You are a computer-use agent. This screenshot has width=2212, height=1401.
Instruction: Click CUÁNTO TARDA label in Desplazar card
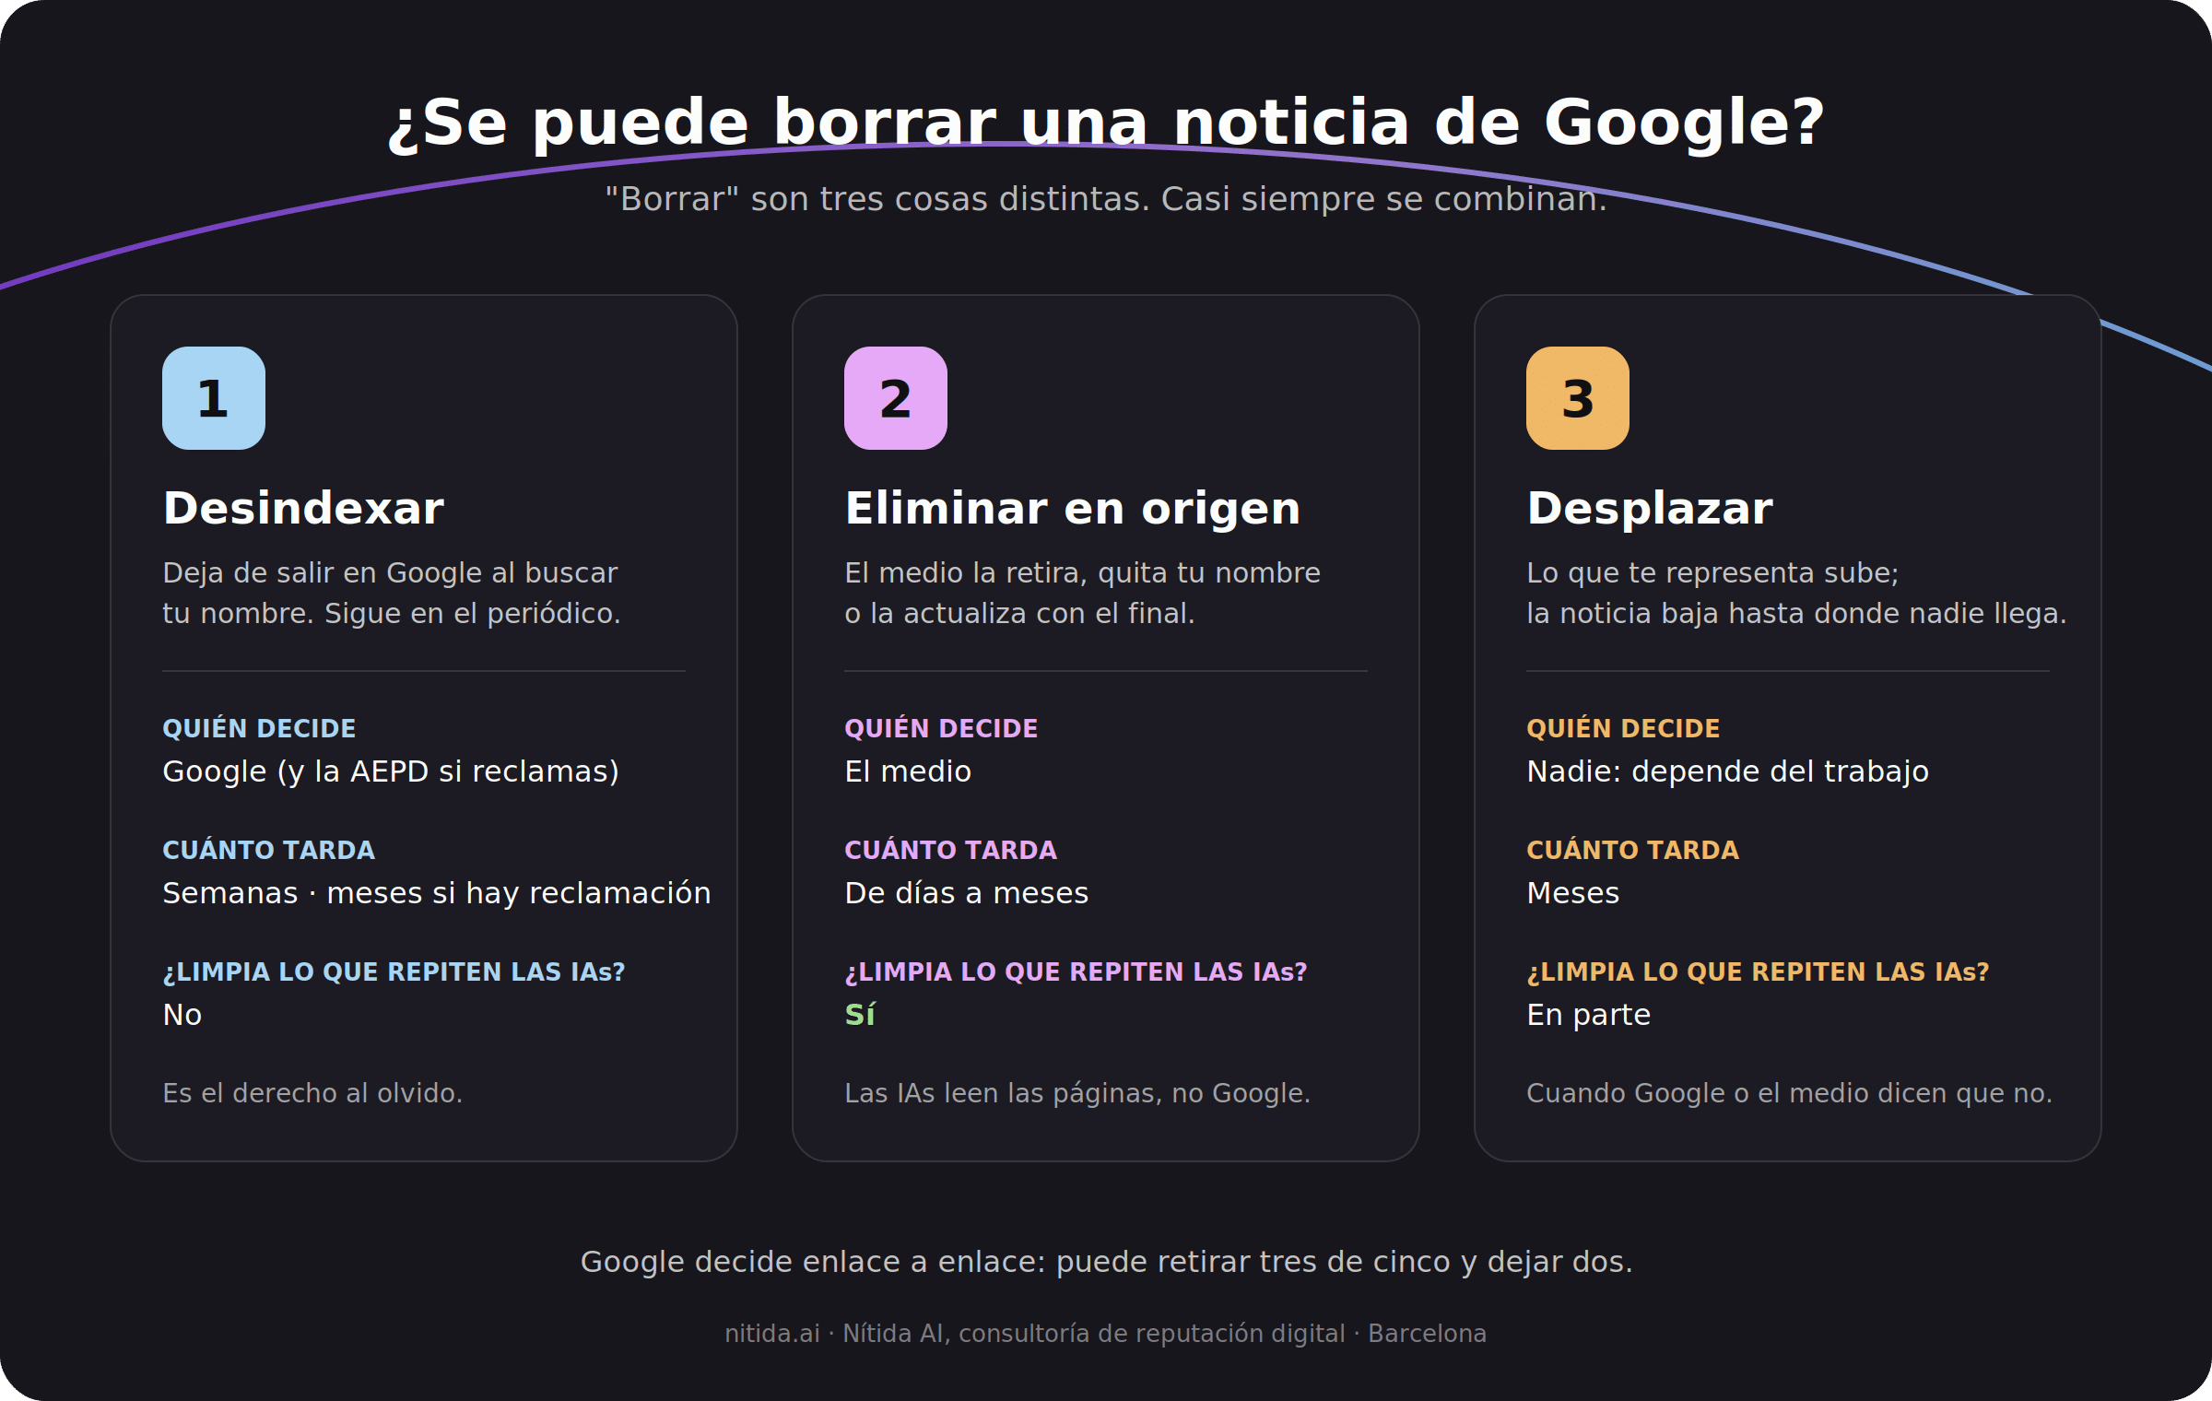tap(1633, 850)
